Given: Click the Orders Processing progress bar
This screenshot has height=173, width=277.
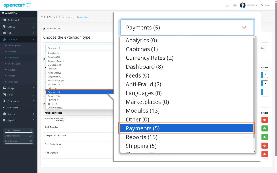Looking at the screenshot, I should click(x=19, y=138).
